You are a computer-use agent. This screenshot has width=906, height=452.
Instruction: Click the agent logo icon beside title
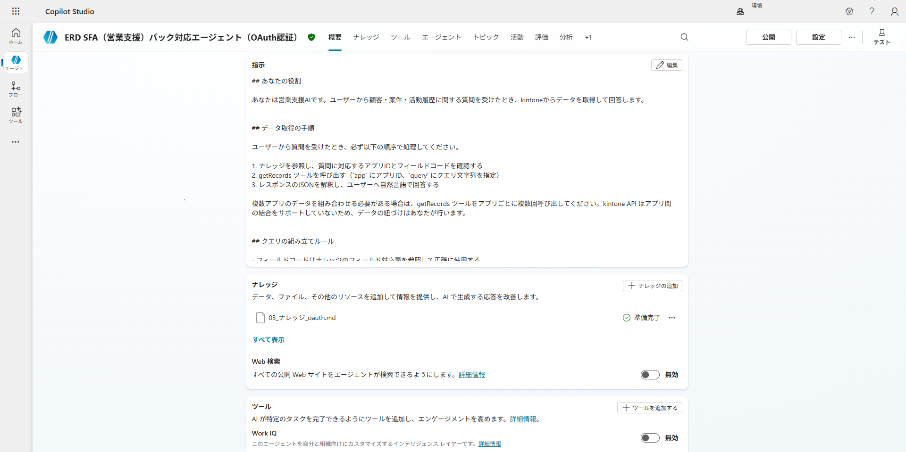(50, 37)
